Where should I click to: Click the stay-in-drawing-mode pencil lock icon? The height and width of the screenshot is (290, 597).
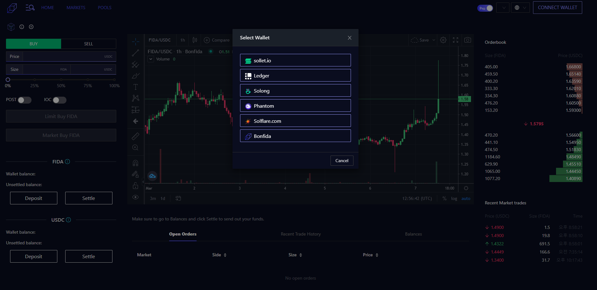(135, 174)
